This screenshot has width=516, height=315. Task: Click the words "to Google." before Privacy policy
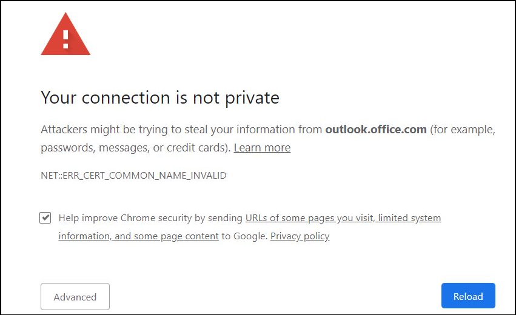pyautogui.click(x=244, y=236)
